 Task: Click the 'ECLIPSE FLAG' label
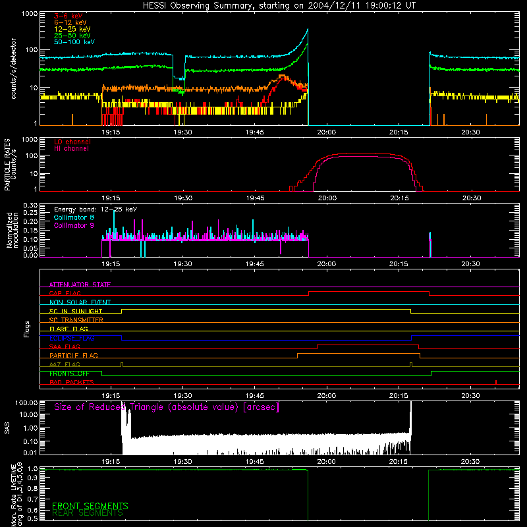(x=72, y=338)
